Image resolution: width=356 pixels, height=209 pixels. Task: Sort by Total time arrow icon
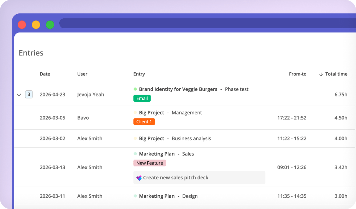pos(321,74)
